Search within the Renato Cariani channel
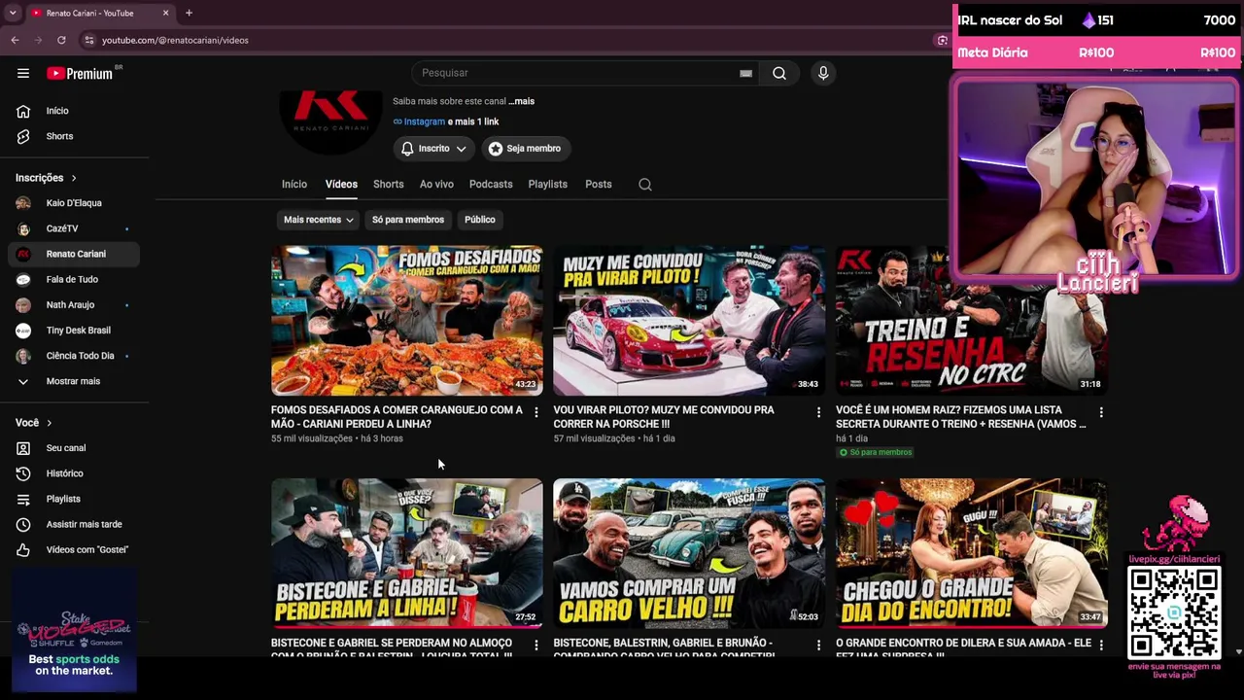 [645, 184]
